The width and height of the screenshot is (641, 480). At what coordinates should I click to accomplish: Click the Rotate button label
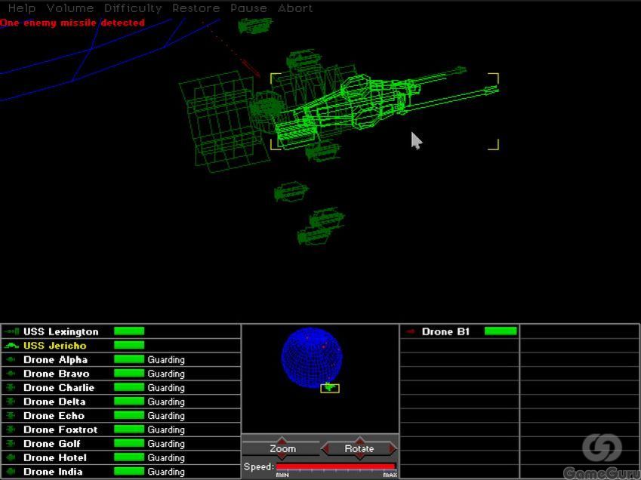click(359, 448)
